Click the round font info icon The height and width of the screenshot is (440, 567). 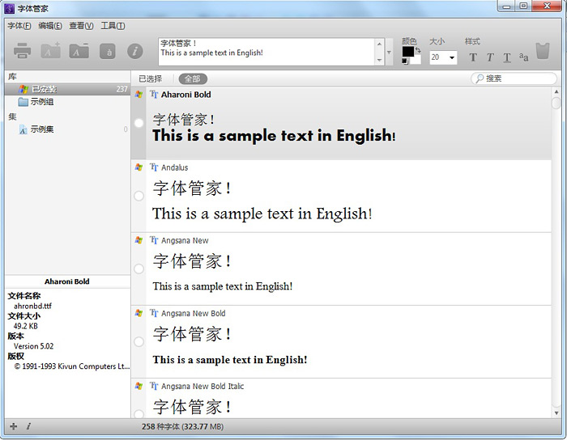pos(135,52)
